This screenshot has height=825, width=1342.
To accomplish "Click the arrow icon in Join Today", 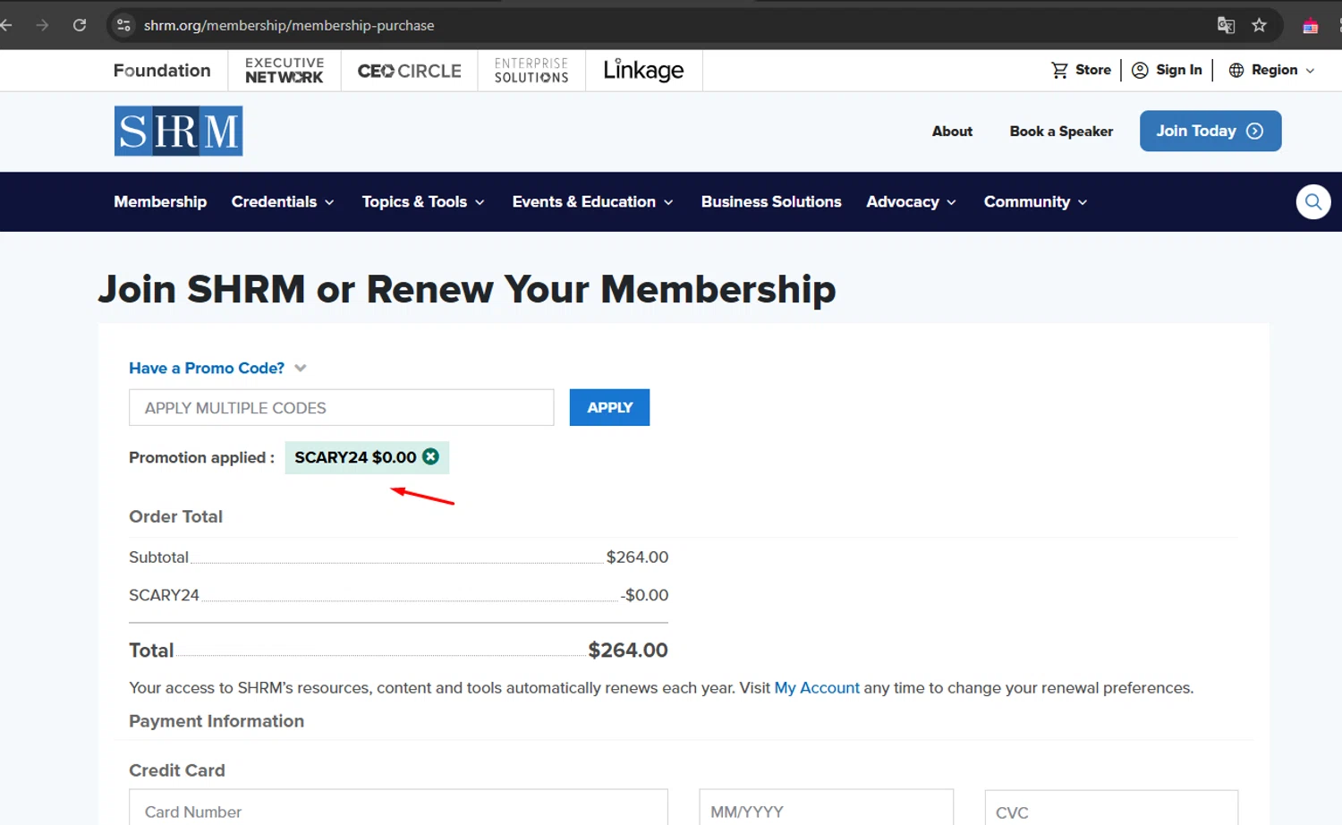I will click(x=1255, y=131).
